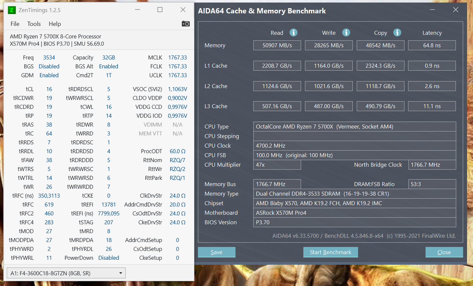
Task: Click L1 Cache Read value 2208.7 GB/s
Action: click(x=278, y=66)
